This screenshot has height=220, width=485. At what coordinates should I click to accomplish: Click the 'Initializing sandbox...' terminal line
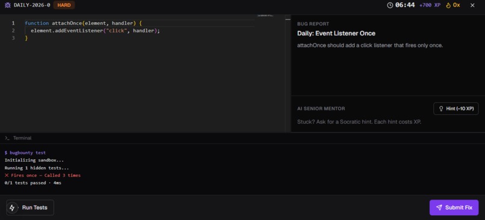(x=34, y=160)
